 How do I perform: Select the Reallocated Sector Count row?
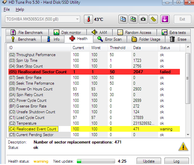coord(94,72)
